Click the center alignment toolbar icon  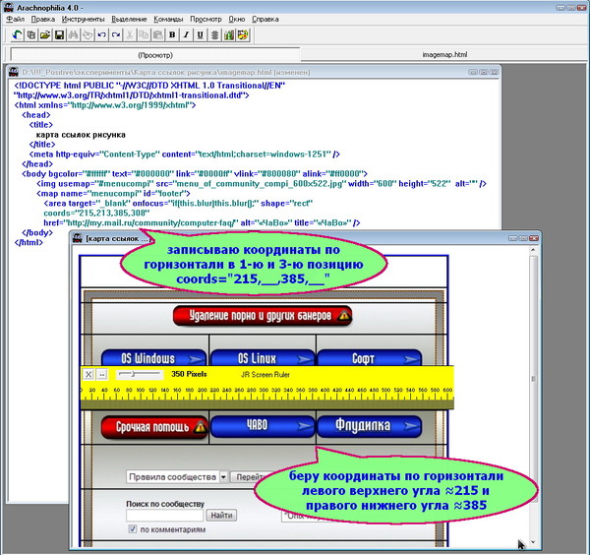click(214, 35)
